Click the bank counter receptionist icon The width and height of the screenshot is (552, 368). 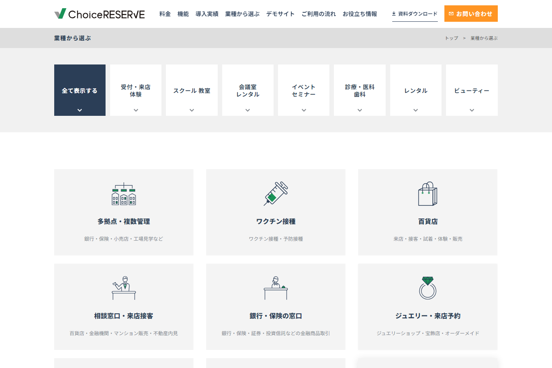coord(276,288)
